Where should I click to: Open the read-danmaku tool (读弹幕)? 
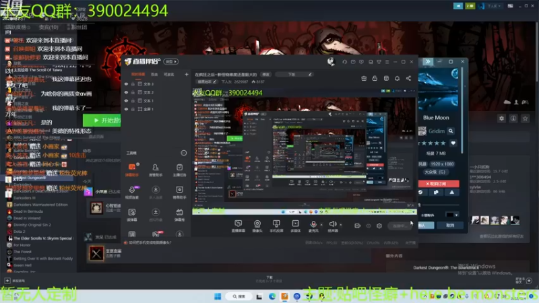click(132, 215)
